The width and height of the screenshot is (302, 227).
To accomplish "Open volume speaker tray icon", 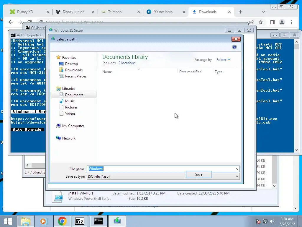I will click(x=272, y=221).
